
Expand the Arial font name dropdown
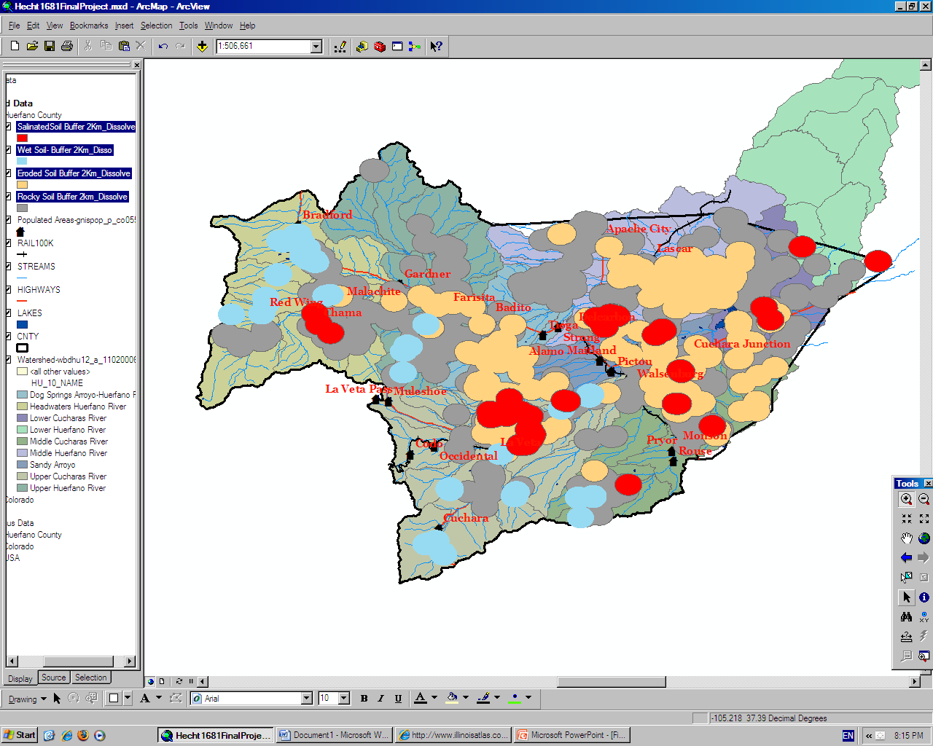pos(306,699)
